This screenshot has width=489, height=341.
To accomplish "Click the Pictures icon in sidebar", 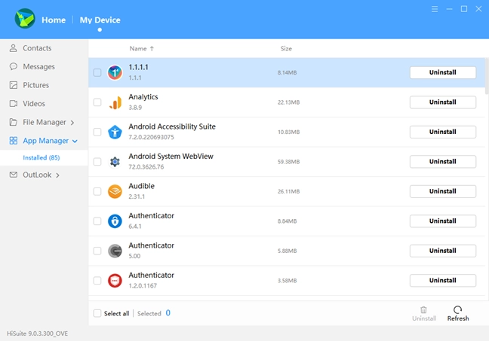I will click(14, 85).
